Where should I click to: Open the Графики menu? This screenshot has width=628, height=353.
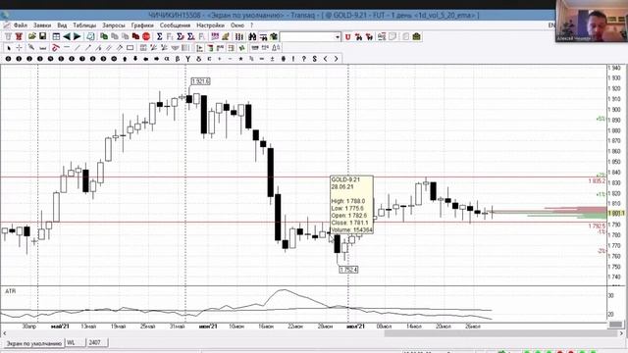142,25
